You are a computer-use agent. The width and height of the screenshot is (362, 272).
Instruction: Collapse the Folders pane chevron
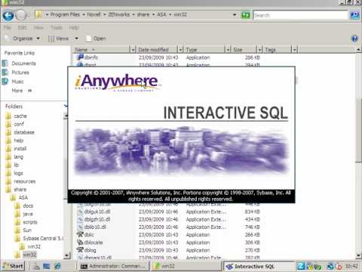pyautogui.click(x=66, y=106)
